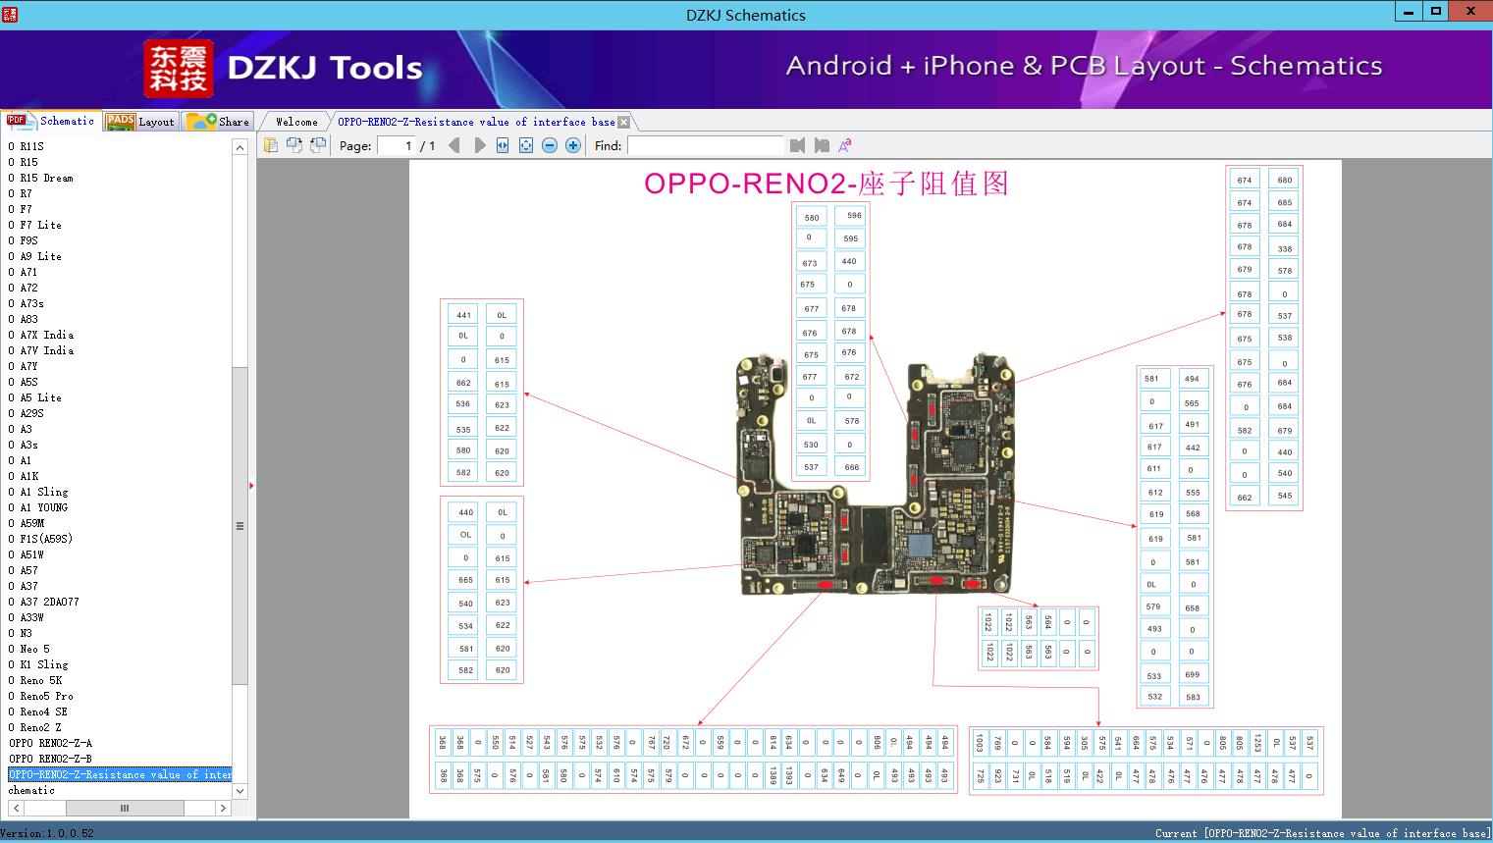Screen dimensions: 1493x843
Task: Go to next page arrow
Action: (x=479, y=145)
